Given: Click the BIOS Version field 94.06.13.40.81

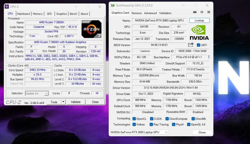Looking at the screenshot, I should (x=159, y=45).
